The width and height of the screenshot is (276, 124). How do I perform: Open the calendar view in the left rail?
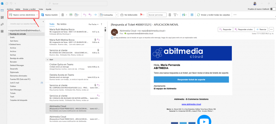pyautogui.click(x=2, y=17)
